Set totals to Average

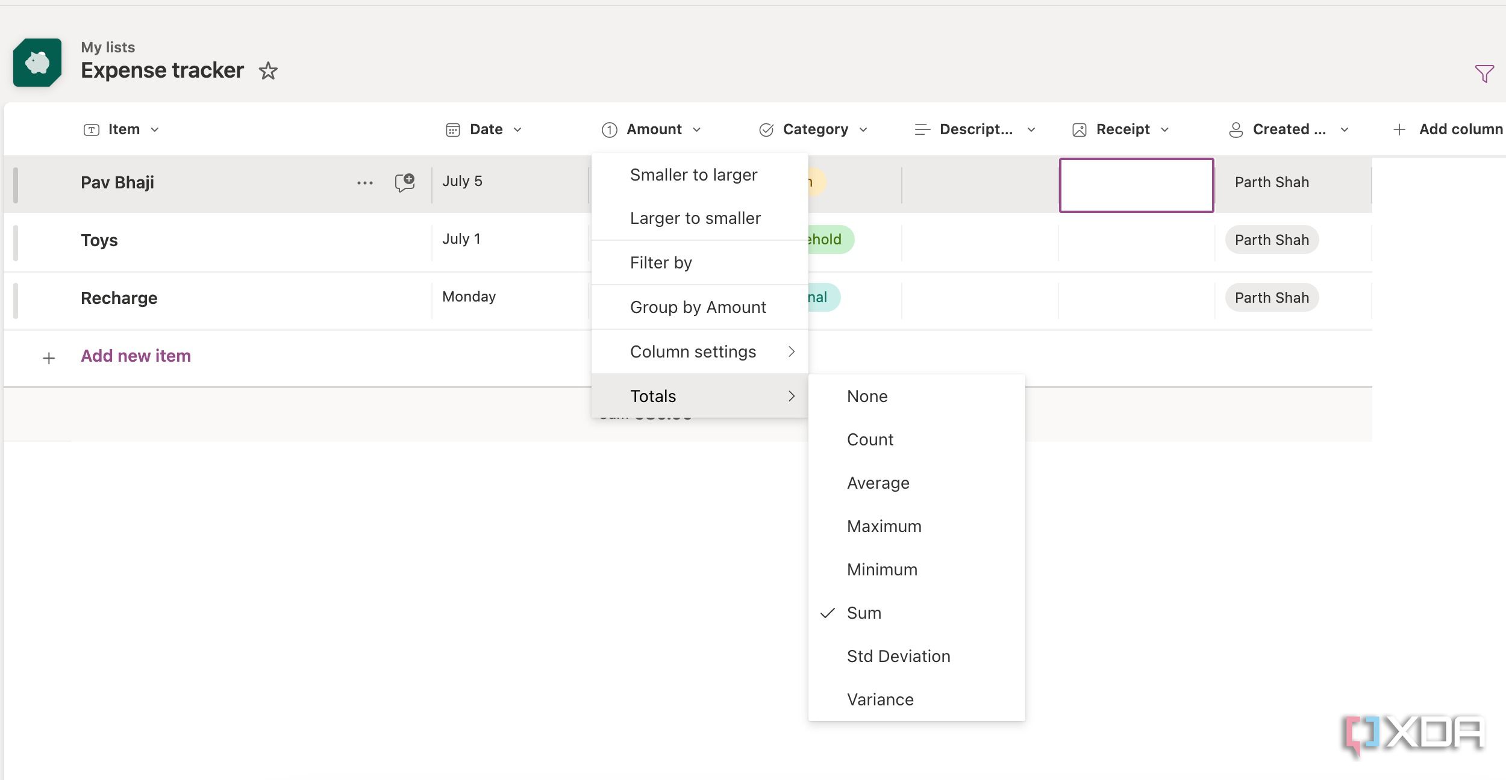coord(917,483)
